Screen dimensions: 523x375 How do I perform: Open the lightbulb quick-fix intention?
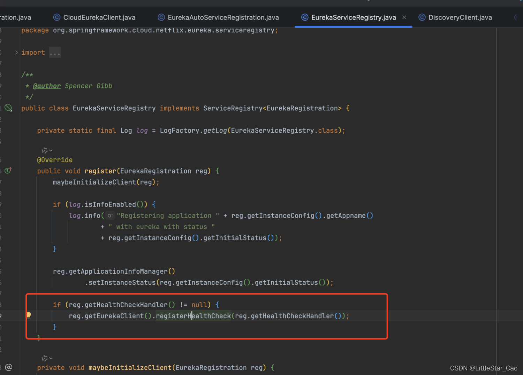pos(29,315)
